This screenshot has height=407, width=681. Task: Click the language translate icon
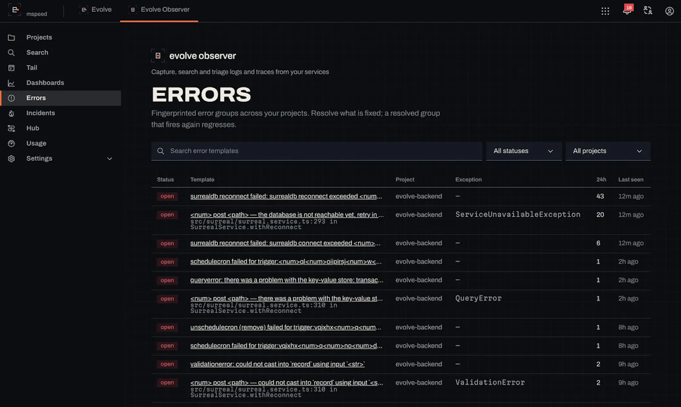(x=648, y=11)
